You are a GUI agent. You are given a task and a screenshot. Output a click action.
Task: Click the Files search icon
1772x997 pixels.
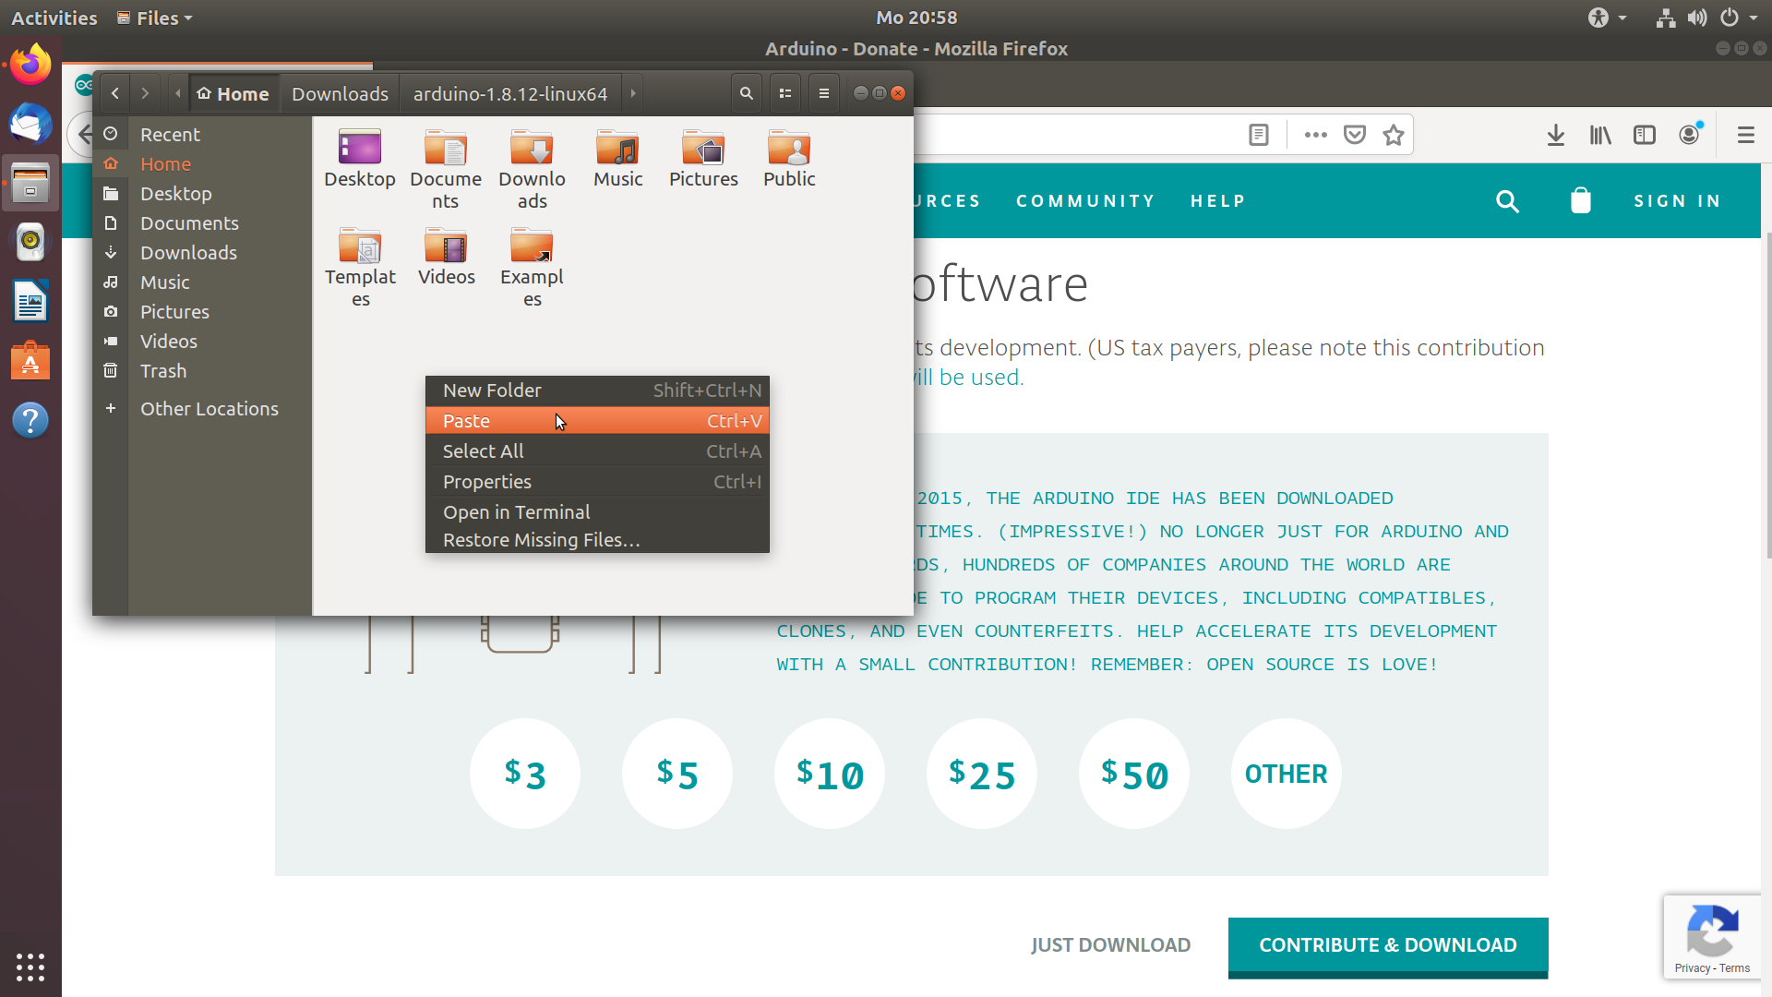click(747, 93)
